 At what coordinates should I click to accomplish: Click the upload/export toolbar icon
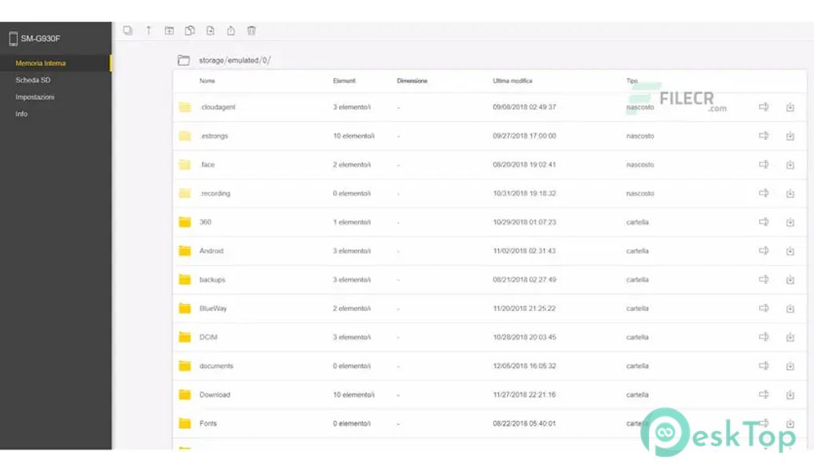[x=231, y=31]
